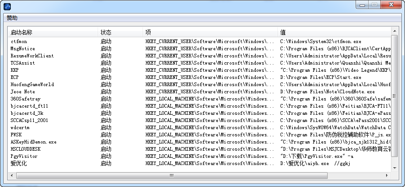Select the 360Safetray row
This screenshot has width=405, height=187.
22,99
